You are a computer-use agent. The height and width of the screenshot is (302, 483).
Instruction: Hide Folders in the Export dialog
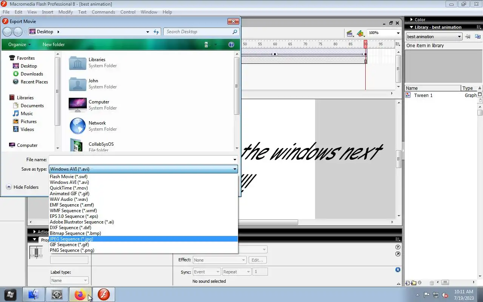[22, 187]
